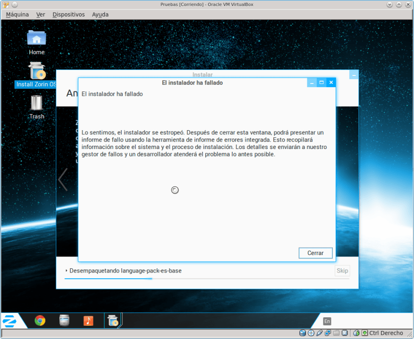Open the Dispositivos menu
This screenshot has width=414, height=339.
coord(68,15)
